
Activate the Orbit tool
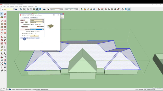click(x=2, y=57)
